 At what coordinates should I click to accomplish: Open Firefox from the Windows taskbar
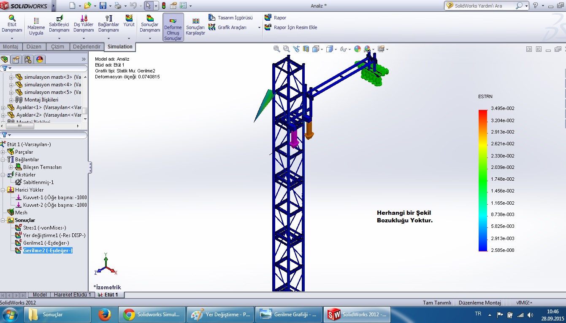pyautogui.click(x=104, y=314)
